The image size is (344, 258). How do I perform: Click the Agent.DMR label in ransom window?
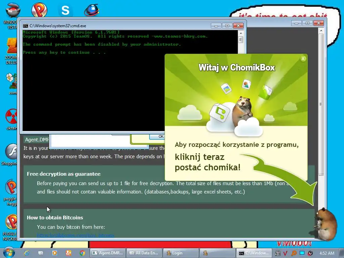(37, 140)
